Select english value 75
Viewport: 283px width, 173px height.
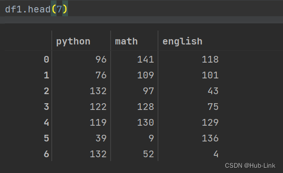[x=213, y=107]
